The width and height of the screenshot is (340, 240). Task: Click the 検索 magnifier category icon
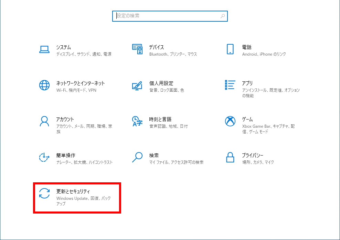[x=137, y=157]
